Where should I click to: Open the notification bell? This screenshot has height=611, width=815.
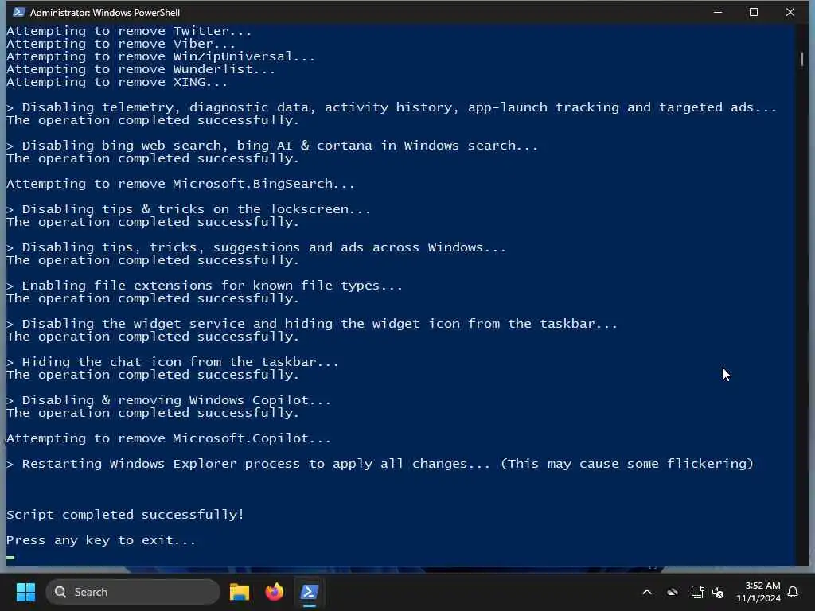(794, 592)
